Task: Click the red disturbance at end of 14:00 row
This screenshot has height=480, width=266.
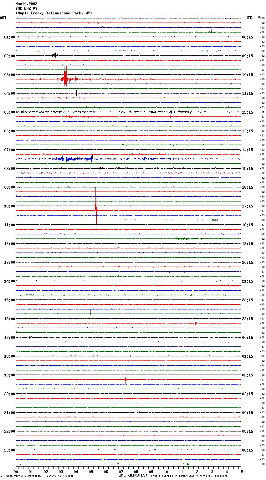Action: pos(233,286)
